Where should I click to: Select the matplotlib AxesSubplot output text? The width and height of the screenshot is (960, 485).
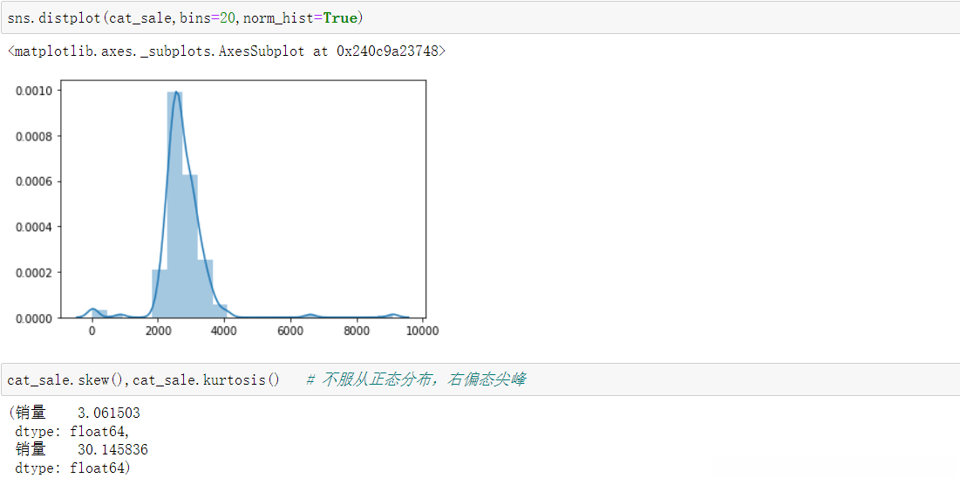click(x=226, y=51)
